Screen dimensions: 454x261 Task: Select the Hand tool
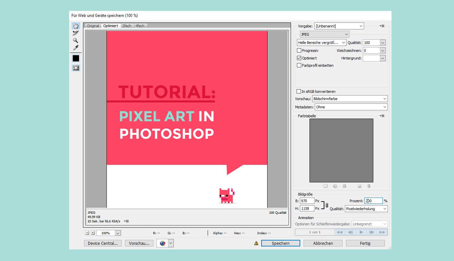click(x=76, y=26)
